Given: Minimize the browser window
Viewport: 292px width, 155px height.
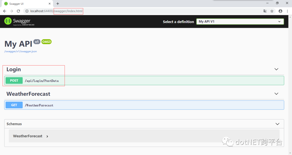Looking at the screenshot, I should (x=267, y=3).
